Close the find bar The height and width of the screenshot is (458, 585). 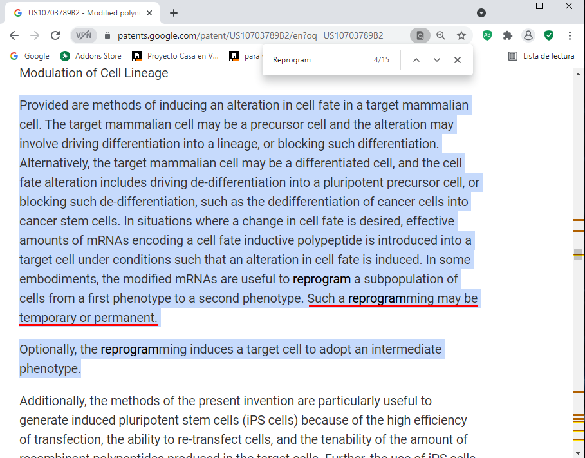click(x=458, y=60)
